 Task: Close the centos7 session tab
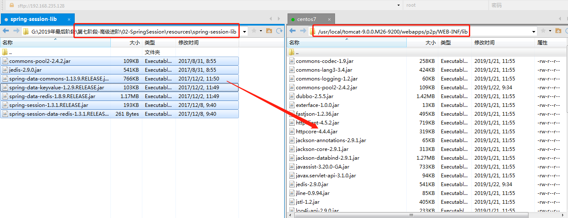point(330,19)
